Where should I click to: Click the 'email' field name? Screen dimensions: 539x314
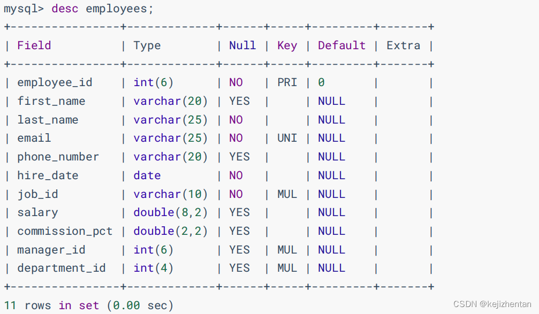pos(34,138)
